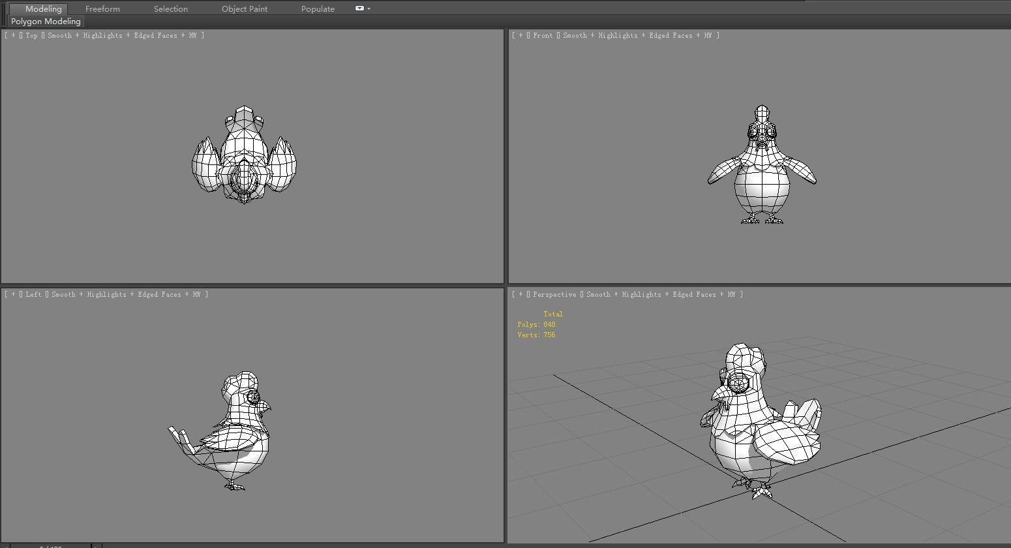This screenshot has width=1011, height=548.
Task: Open shading menu in the Perspective viewport
Action: click(x=661, y=294)
